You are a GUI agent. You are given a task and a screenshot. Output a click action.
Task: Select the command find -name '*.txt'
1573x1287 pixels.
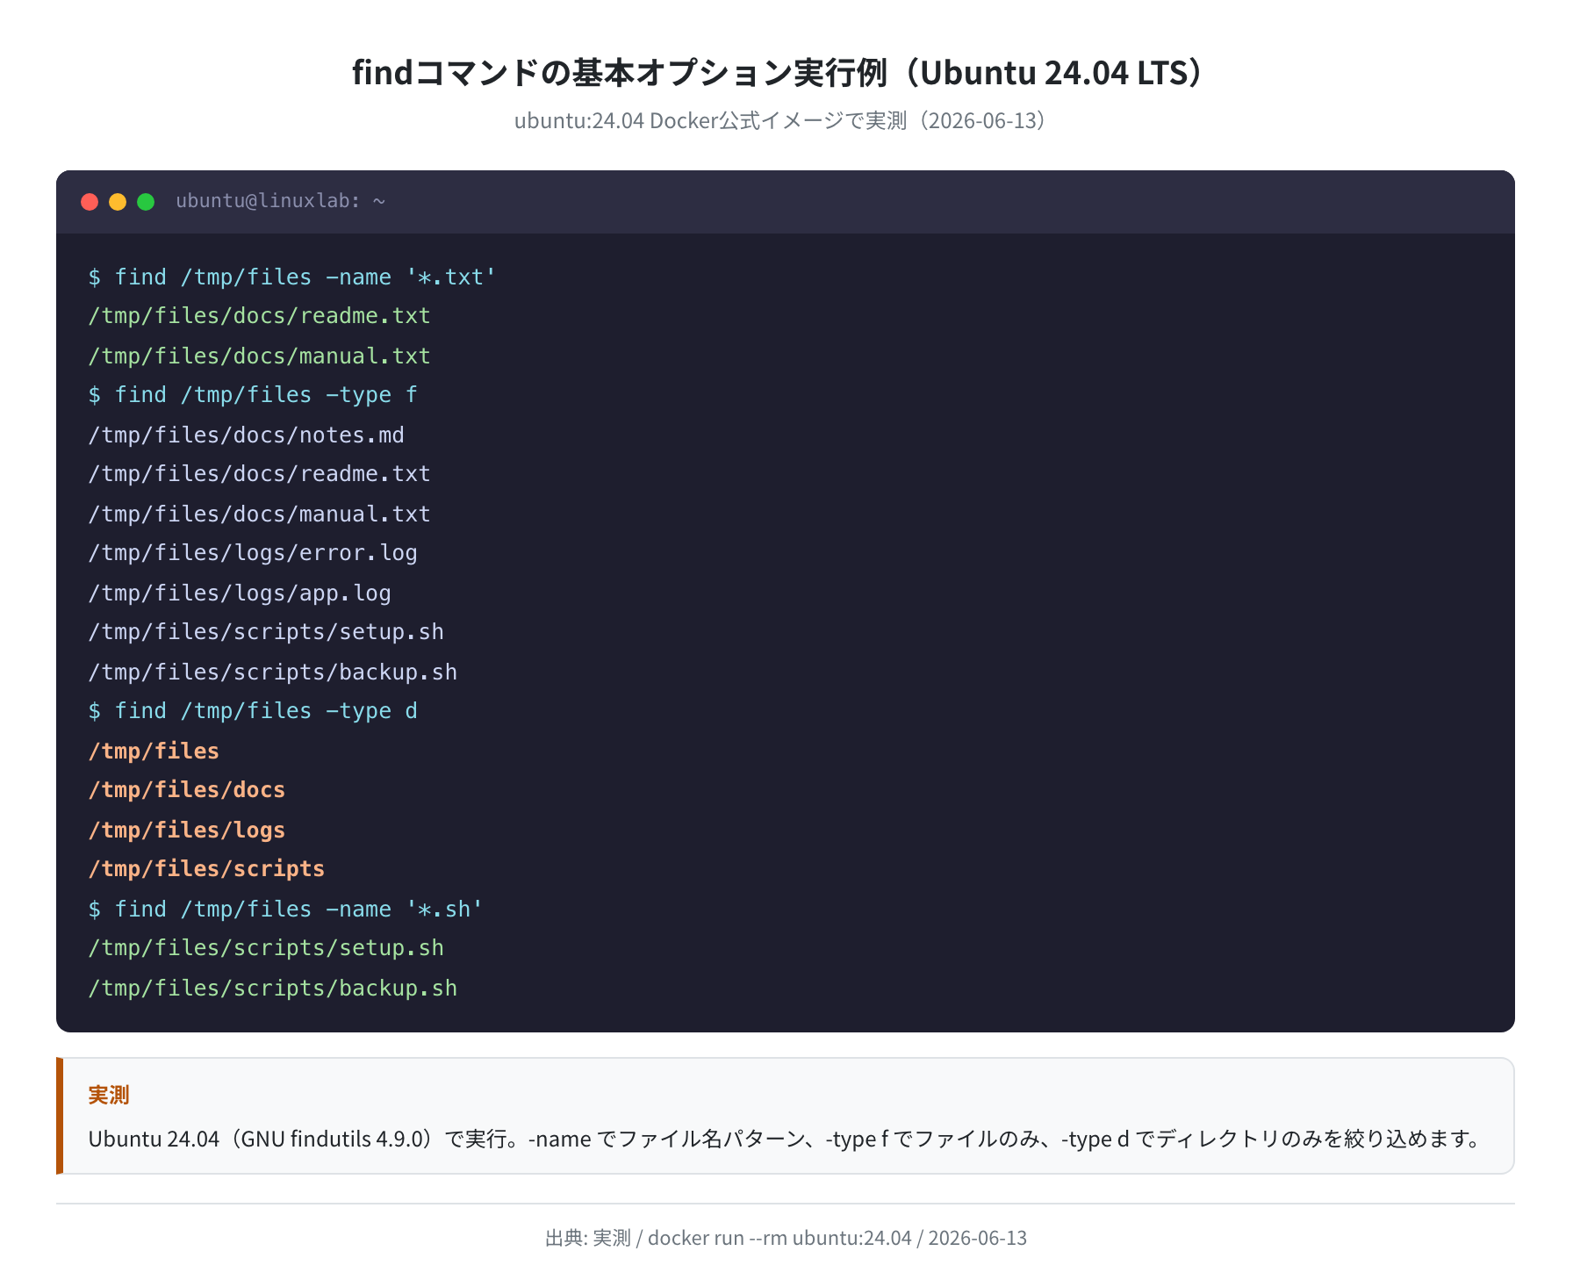[292, 277]
